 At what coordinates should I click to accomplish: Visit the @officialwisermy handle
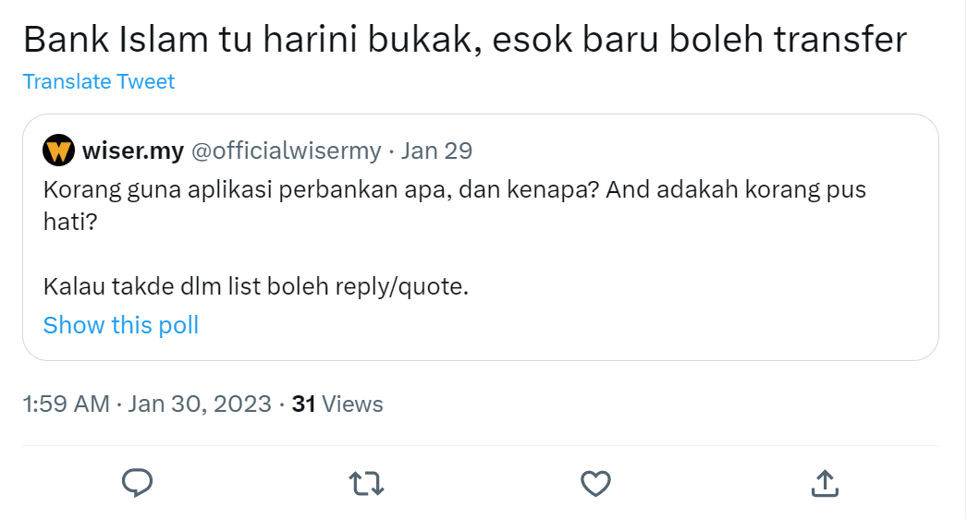(x=286, y=151)
